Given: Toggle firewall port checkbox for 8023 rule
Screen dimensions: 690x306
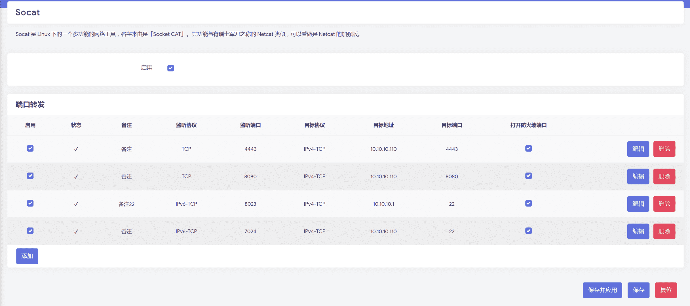Looking at the screenshot, I should click(528, 203).
